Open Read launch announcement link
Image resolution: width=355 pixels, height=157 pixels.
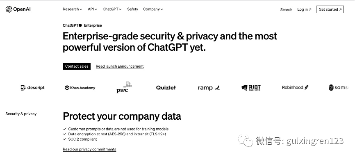point(120,66)
